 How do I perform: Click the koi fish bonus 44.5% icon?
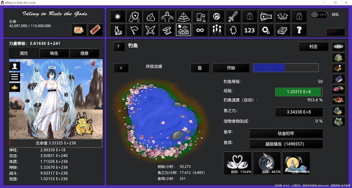pos(267,163)
